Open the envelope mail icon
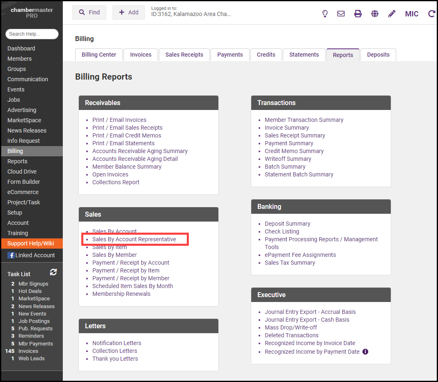Image resolution: width=438 pixels, height=382 pixels. click(x=341, y=14)
